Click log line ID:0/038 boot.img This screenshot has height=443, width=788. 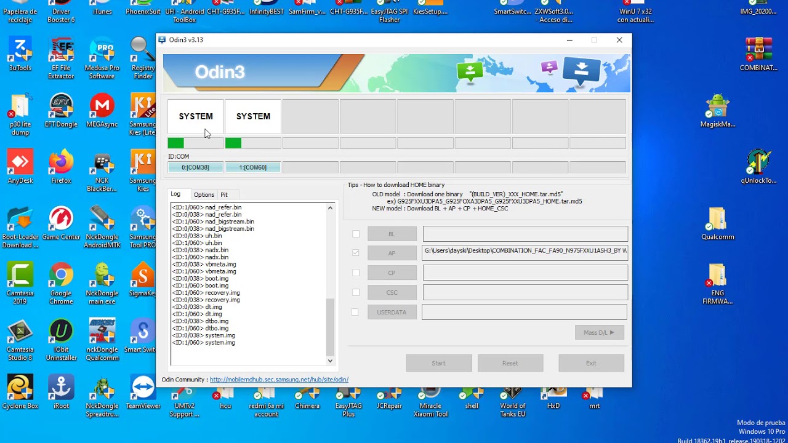[x=200, y=279]
